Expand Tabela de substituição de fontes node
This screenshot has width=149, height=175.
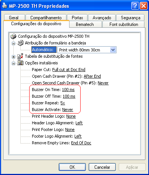(x=13, y=57)
